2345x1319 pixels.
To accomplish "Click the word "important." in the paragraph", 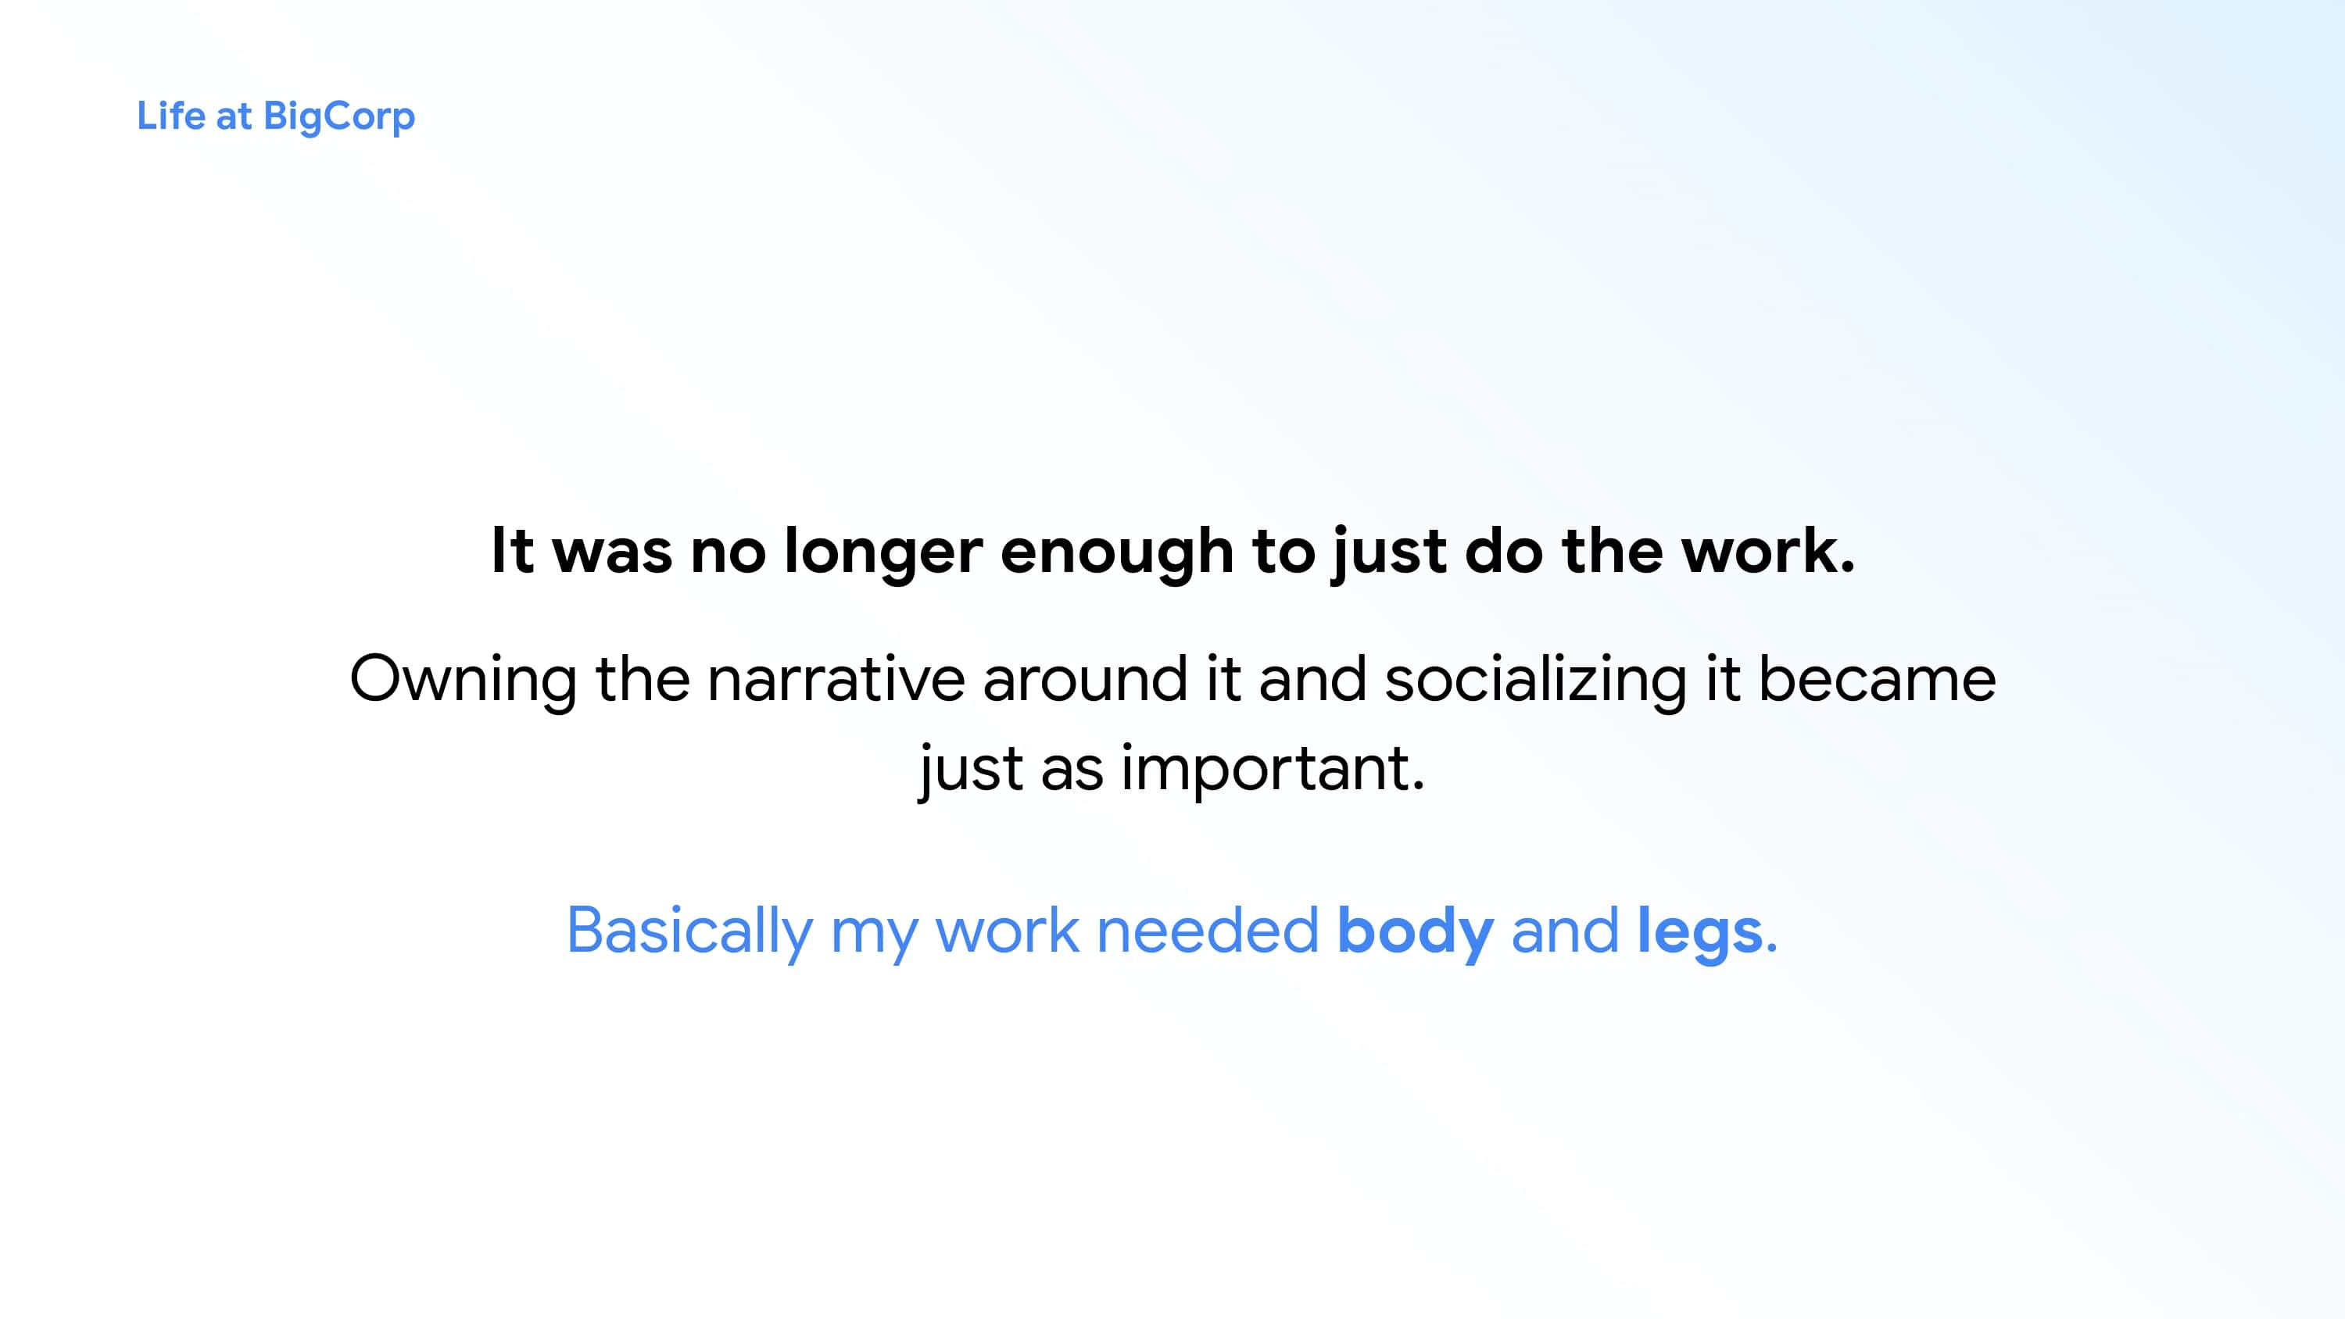I will [x=1272, y=769].
